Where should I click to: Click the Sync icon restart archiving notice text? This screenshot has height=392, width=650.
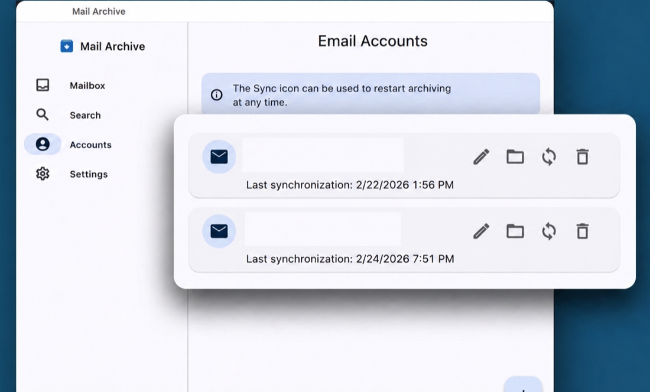point(342,95)
